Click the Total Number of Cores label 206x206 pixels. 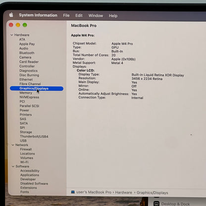[91, 55]
